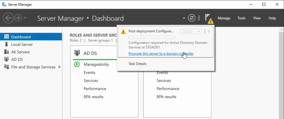Open BPA results in second role tile
284x119 pixels.
167,97
